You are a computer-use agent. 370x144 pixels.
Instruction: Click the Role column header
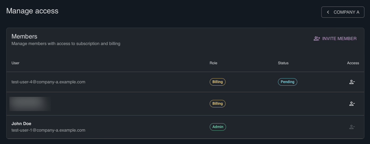point(213,63)
